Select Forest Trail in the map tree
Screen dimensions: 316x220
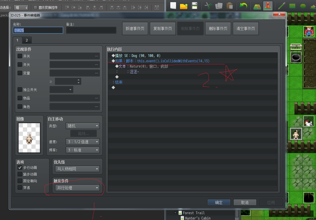click(194, 213)
